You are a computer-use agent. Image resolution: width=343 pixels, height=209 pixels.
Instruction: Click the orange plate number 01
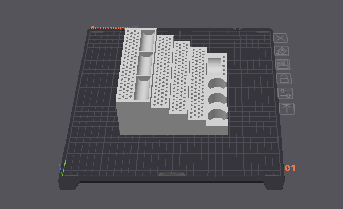click(290, 168)
